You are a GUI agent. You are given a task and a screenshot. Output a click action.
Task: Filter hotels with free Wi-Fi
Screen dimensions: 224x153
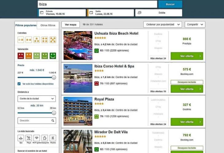click(37, 138)
